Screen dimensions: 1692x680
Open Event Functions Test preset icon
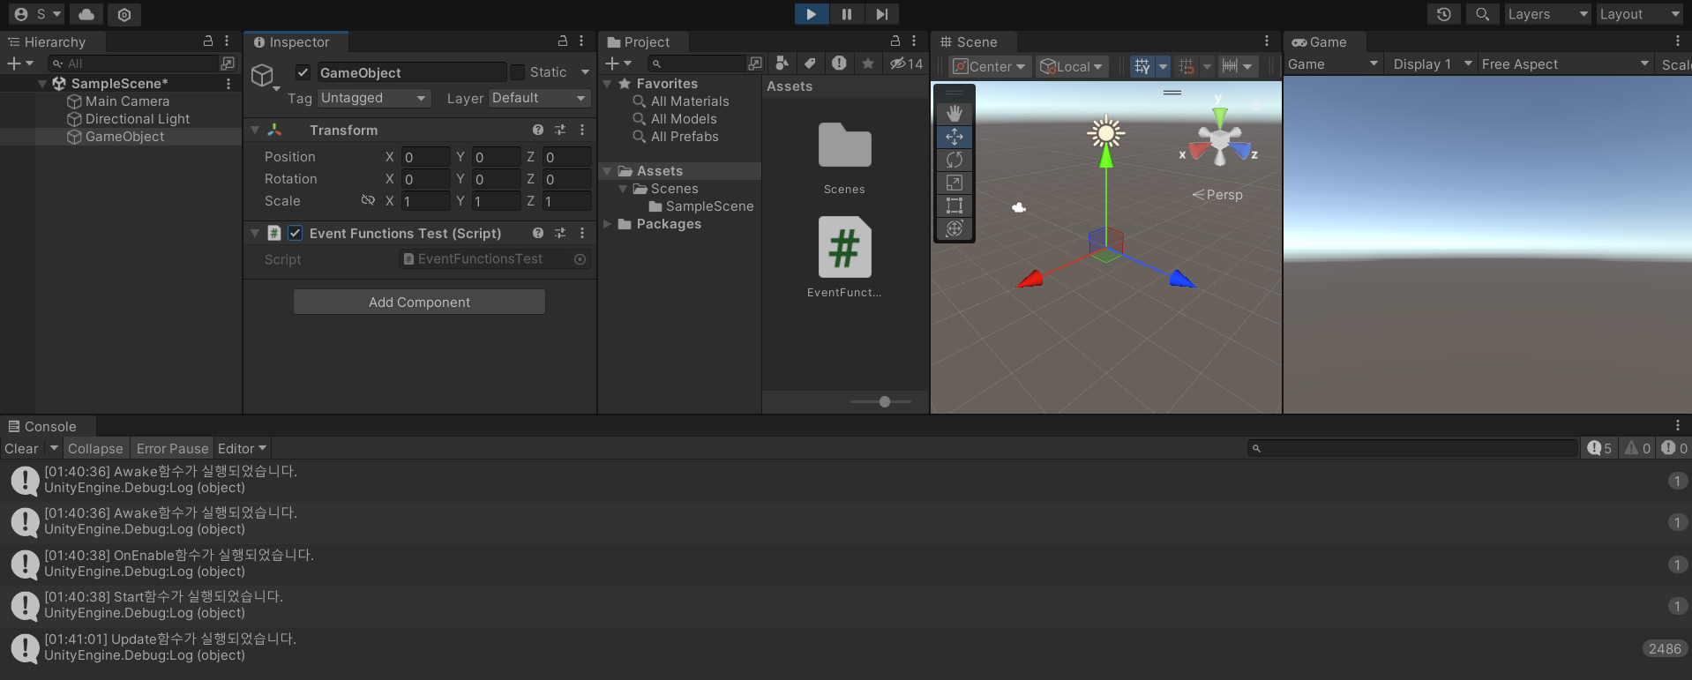tap(560, 233)
